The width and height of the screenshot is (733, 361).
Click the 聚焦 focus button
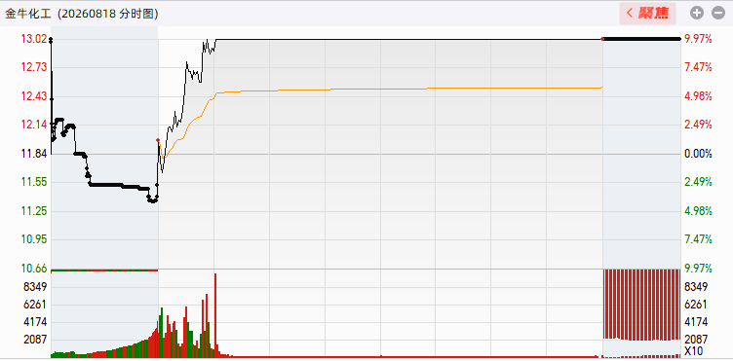coord(647,13)
